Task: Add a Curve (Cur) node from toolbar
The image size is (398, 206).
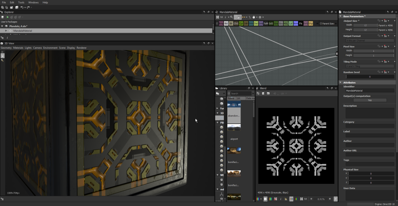Action: coord(241,23)
